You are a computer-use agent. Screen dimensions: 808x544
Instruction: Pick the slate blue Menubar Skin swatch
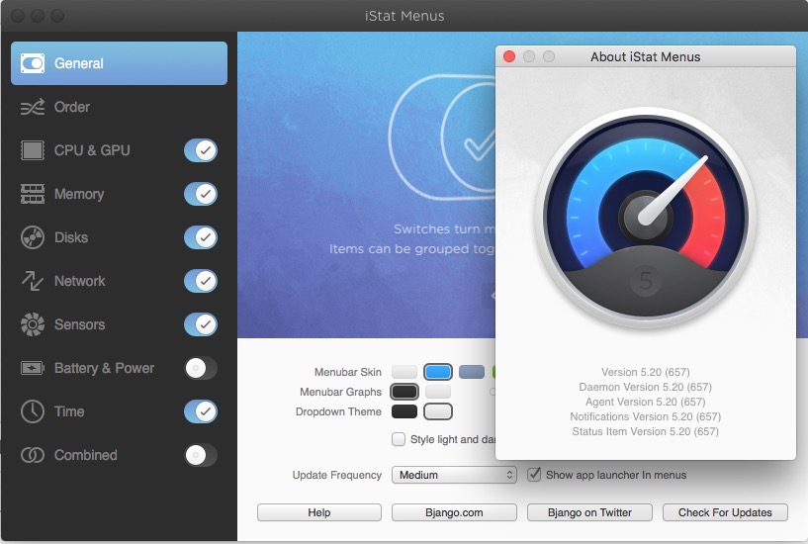tap(472, 372)
